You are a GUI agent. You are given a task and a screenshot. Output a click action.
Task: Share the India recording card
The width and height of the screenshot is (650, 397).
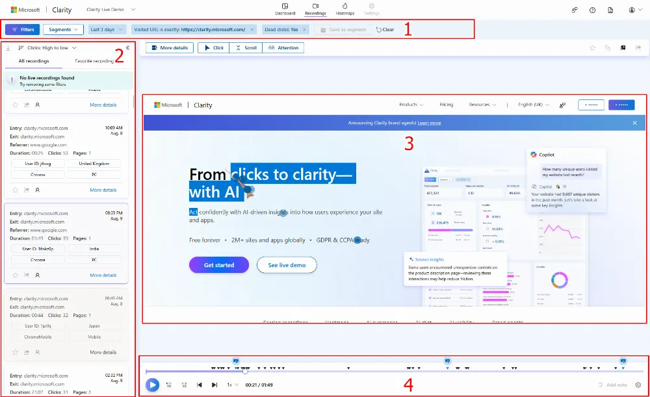point(27,275)
